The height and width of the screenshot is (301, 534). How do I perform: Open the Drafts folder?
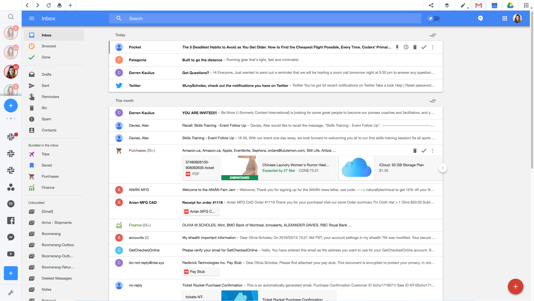54,74
